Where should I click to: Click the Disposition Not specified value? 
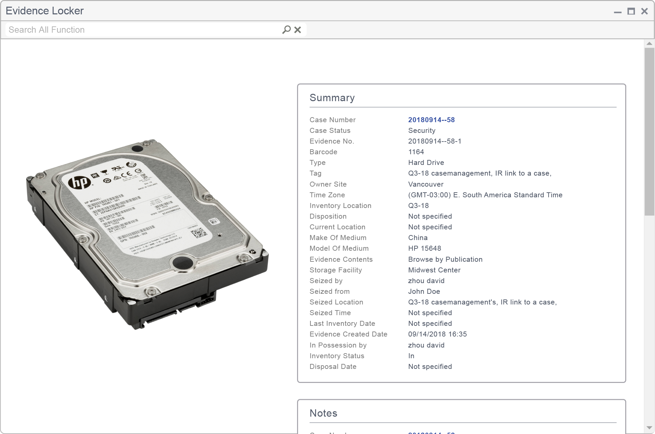pos(430,216)
